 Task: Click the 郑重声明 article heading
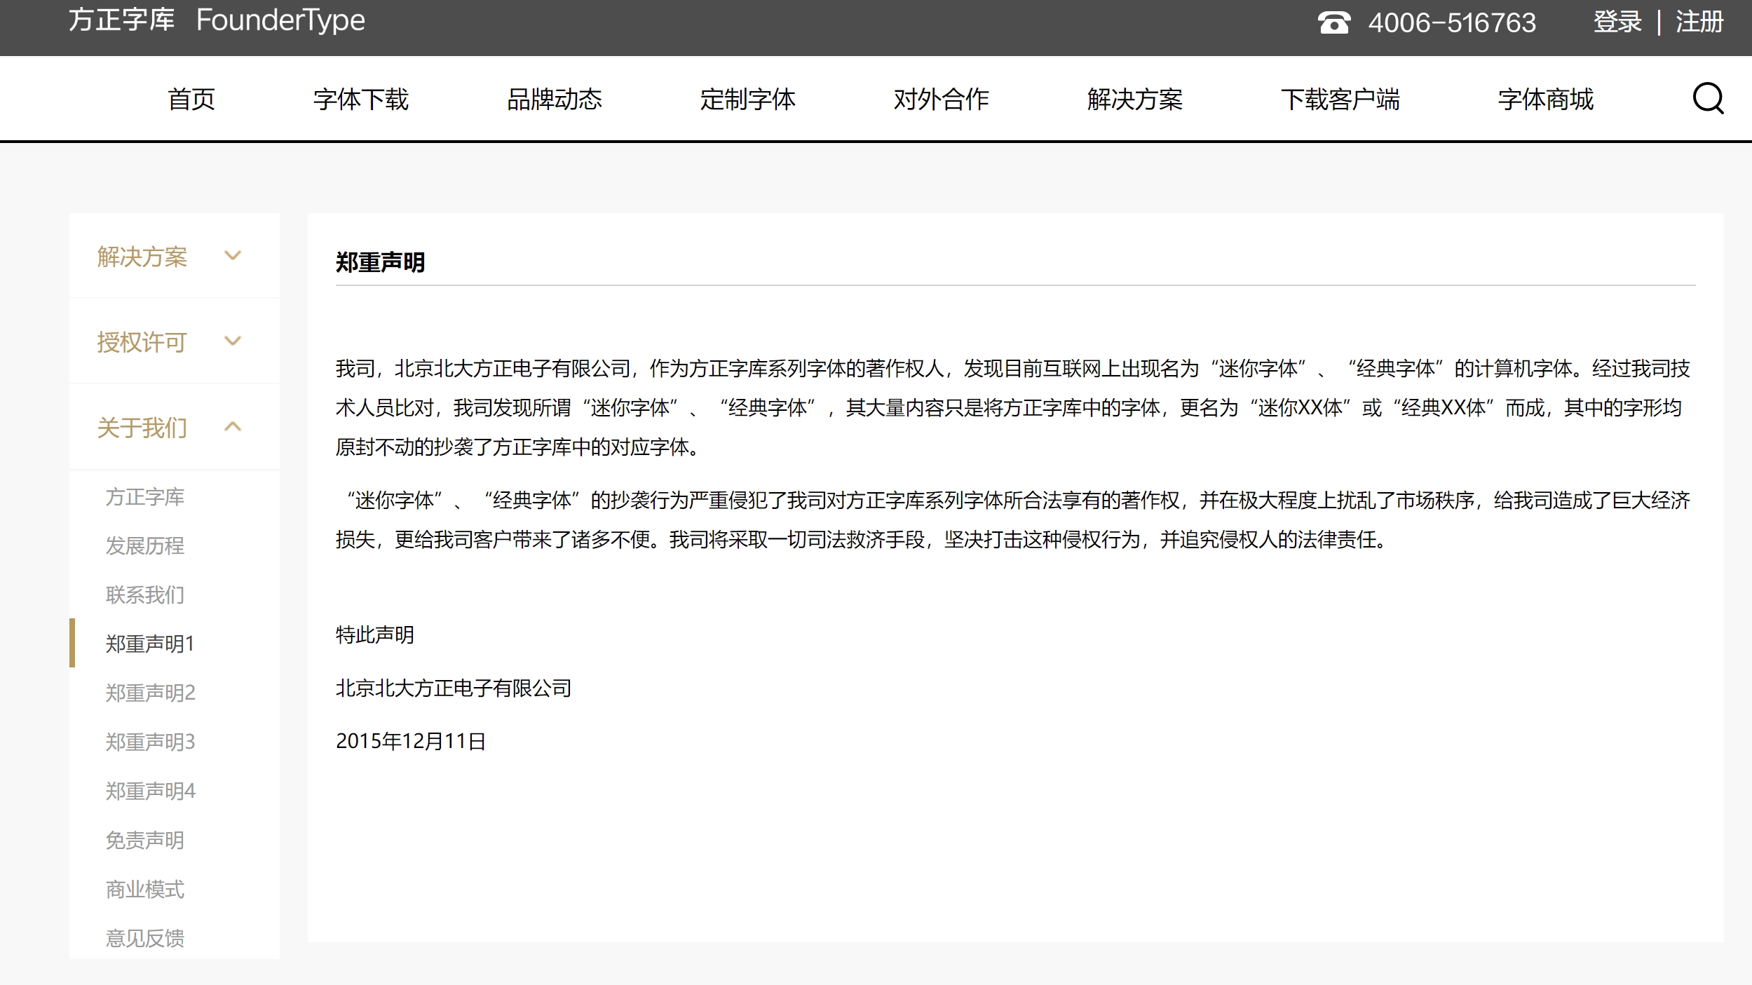pyautogui.click(x=381, y=262)
